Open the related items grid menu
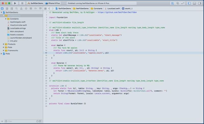Screen dimensions: 204x124 tap(45, 9)
